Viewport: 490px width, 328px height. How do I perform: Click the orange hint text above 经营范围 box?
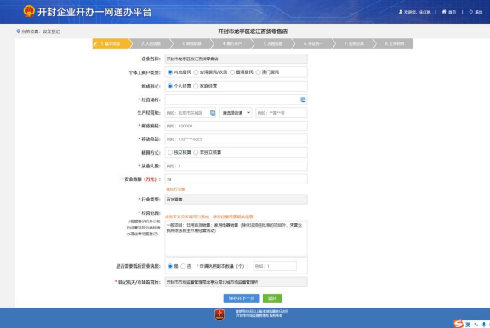coord(210,217)
